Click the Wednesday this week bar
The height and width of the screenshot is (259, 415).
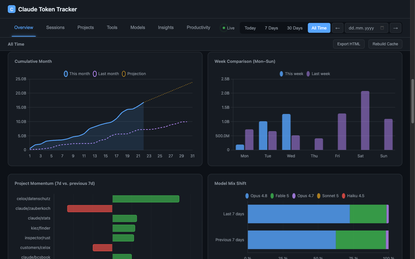click(286, 132)
